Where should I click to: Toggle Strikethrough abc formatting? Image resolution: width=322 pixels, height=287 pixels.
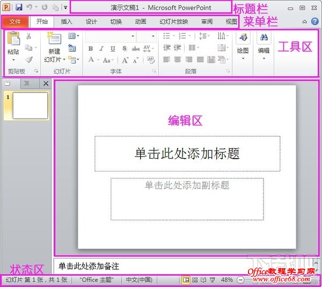pyautogui.click(x=136, y=48)
